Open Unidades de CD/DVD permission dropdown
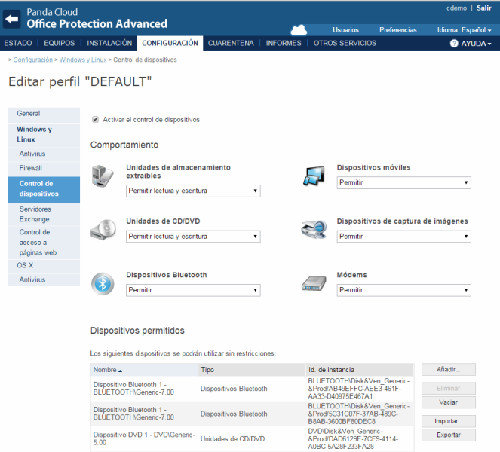The width and height of the screenshot is (500, 452). pyautogui.click(x=193, y=237)
